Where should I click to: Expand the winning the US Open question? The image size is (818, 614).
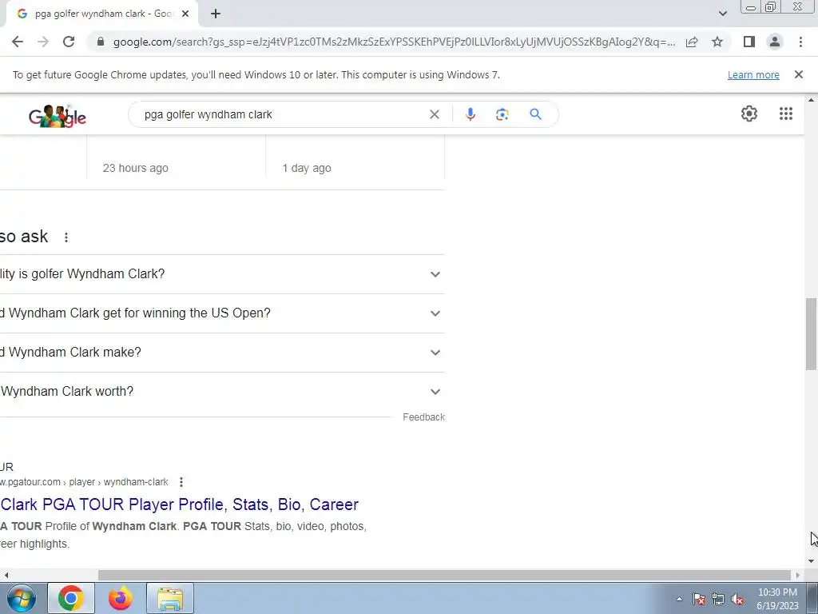click(x=222, y=313)
